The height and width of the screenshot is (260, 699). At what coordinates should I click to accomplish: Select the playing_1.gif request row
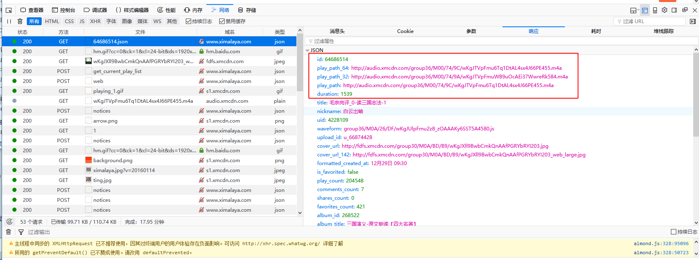click(149, 91)
